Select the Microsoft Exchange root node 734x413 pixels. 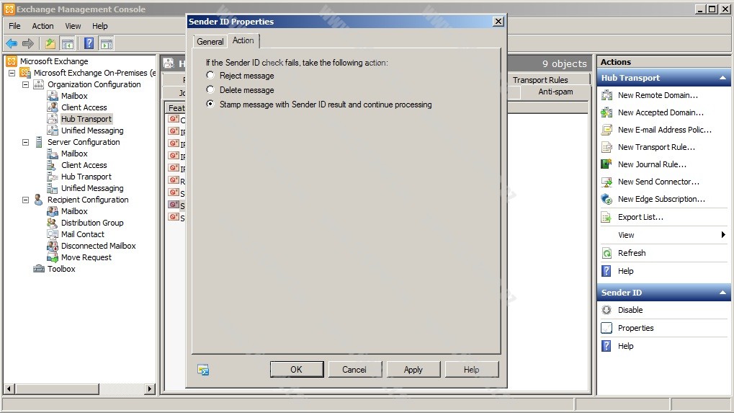[54, 61]
